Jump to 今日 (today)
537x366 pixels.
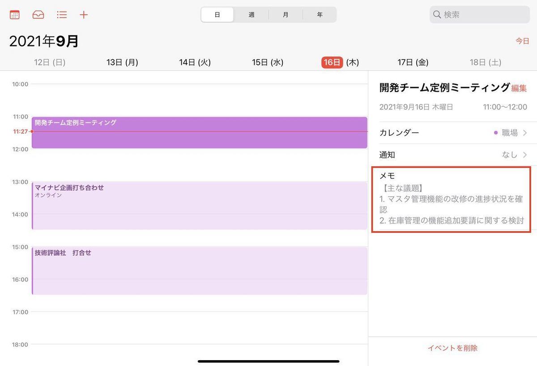(522, 41)
